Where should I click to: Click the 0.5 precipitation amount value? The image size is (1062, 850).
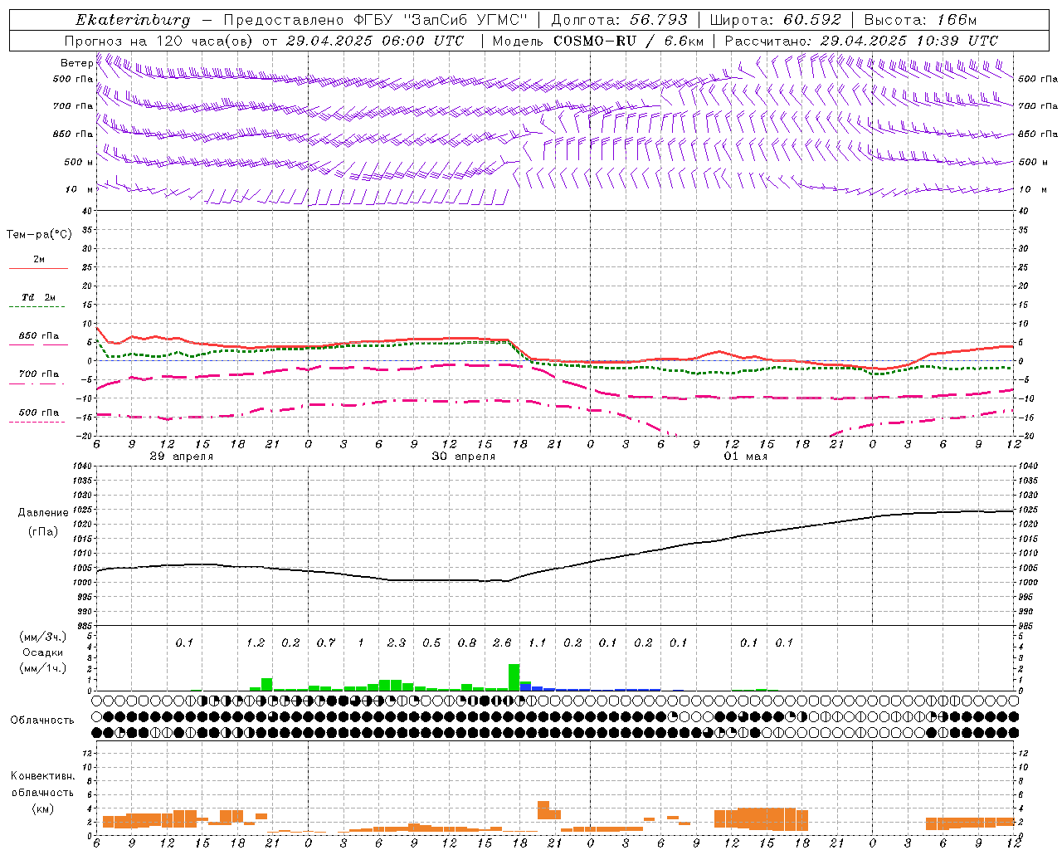click(431, 642)
